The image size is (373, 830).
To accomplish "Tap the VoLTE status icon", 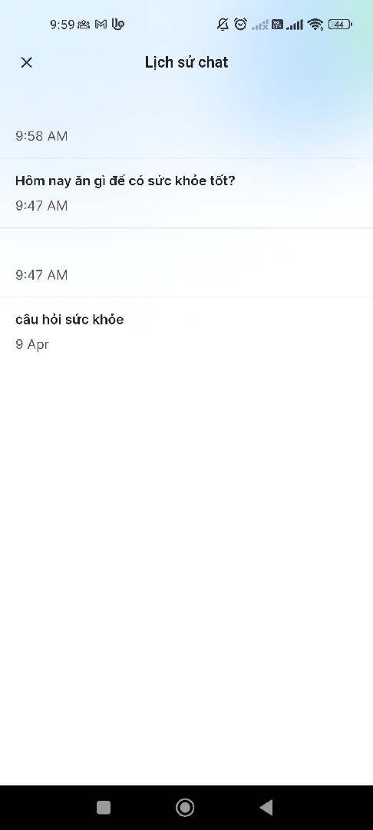I will point(277,25).
